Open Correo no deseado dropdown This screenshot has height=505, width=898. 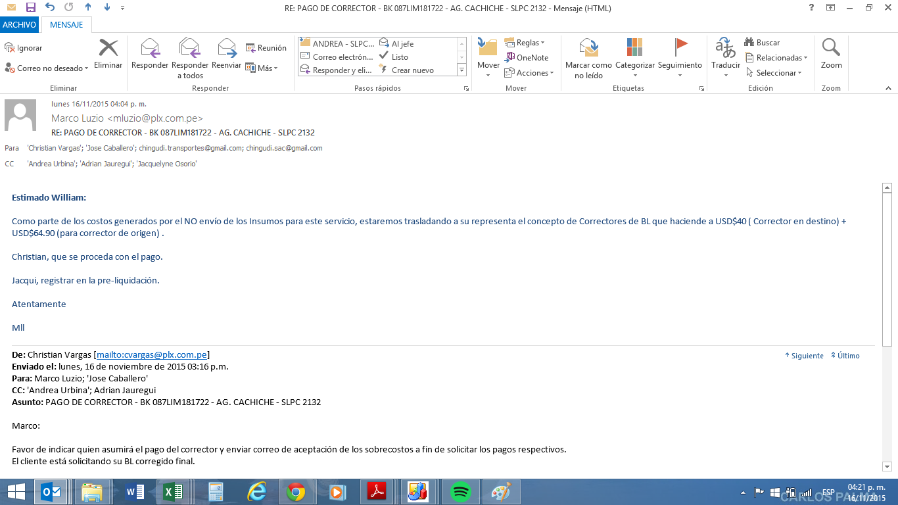[45, 68]
